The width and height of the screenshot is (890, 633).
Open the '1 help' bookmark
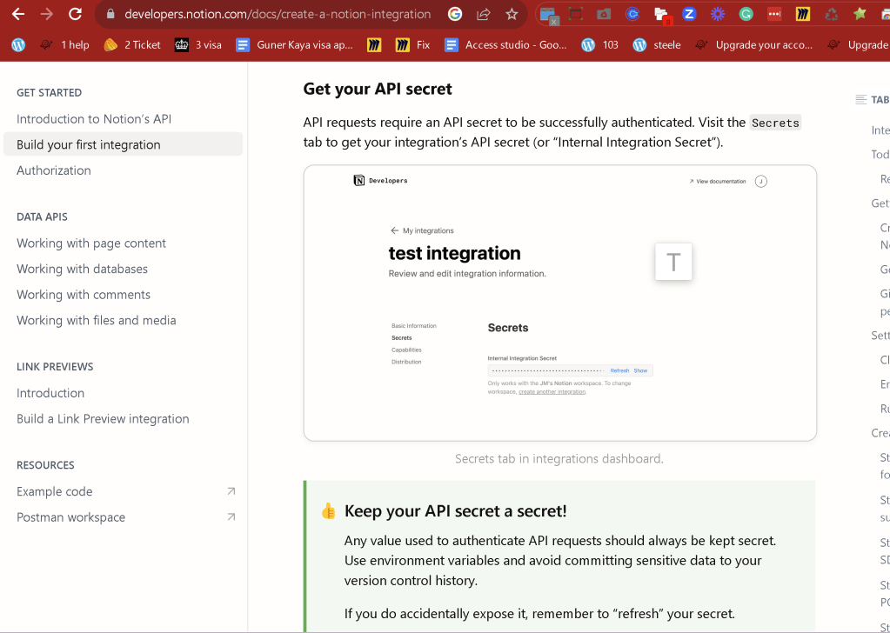[x=64, y=45]
